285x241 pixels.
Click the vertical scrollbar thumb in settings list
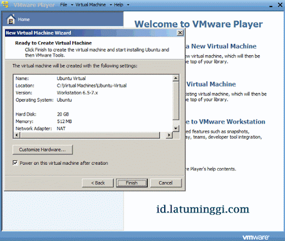[176, 100]
